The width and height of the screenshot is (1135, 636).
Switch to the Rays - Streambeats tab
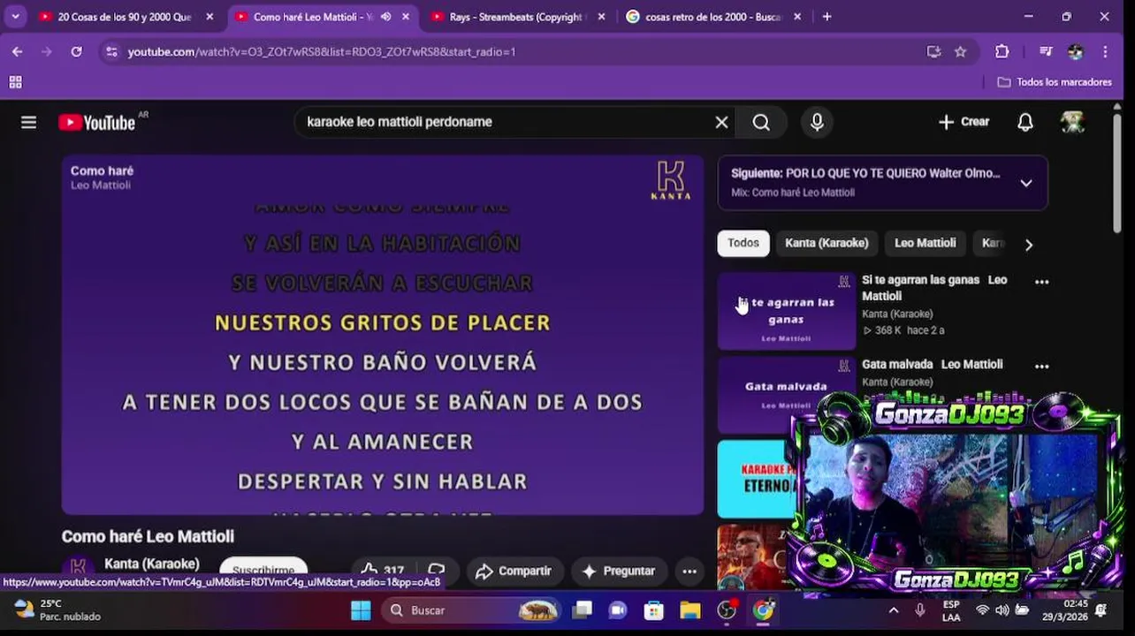(x=515, y=17)
